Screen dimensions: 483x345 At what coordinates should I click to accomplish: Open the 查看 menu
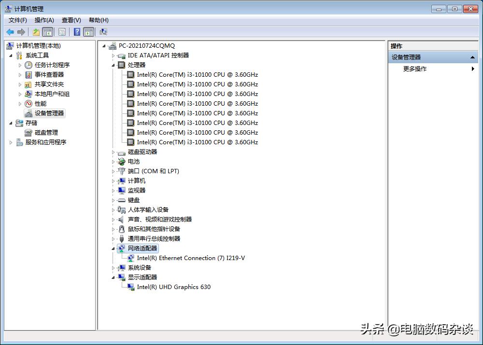(71, 20)
